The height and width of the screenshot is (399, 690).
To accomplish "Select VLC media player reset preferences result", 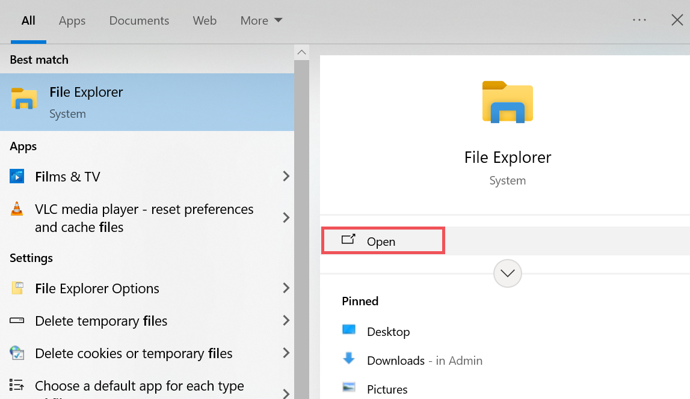I will pyautogui.click(x=147, y=218).
